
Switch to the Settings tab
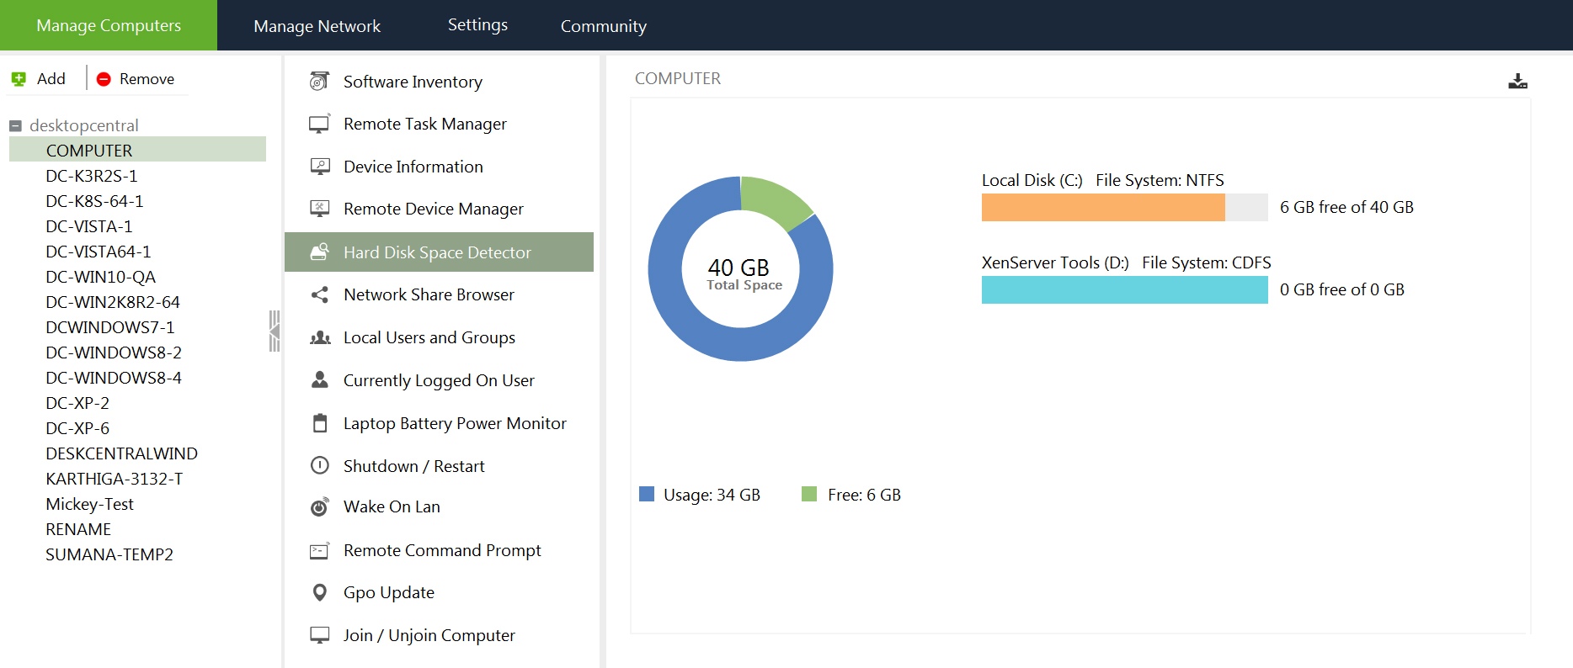[x=477, y=25]
